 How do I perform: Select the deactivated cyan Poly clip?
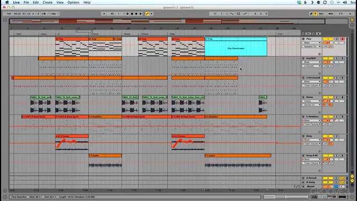click(x=236, y=47)
